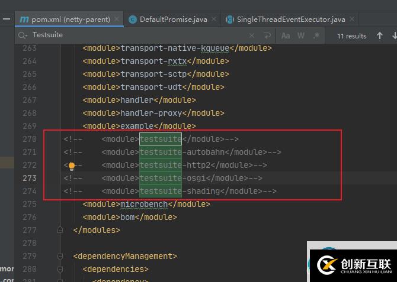Click line number 263 in gutter
The image size is (397, 282).
point(30,48)
